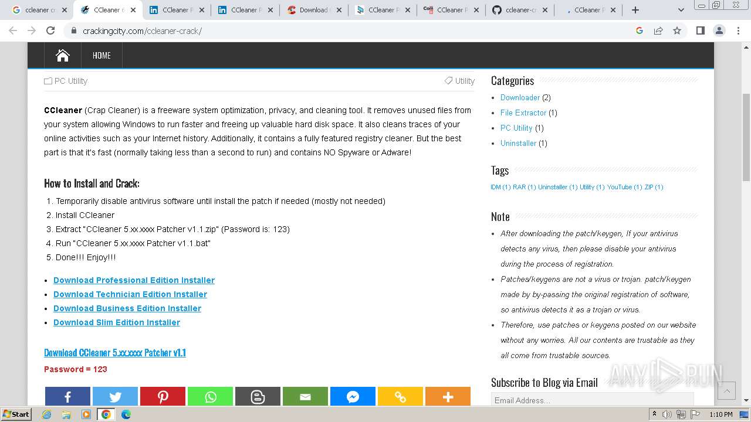The height and width of the screenshot is (422, 751).
Task: View site information lock icon
Action: (x=74, y=30)
